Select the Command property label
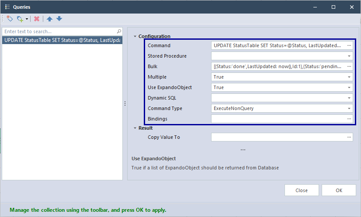Viewport: 361px width, 217px height. coord(159,45)
